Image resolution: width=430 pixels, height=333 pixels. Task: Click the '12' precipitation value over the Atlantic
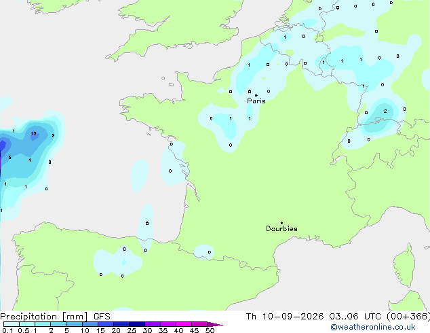point(33,133)
